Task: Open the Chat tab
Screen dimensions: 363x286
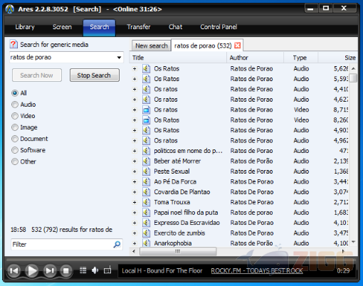Action: [176, 27]
